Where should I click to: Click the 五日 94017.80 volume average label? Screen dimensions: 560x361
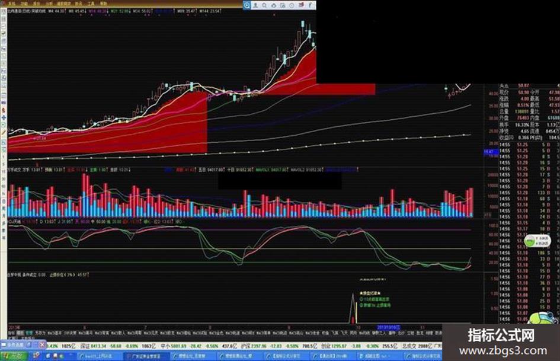pyautogui.click(x=211, y=170)
